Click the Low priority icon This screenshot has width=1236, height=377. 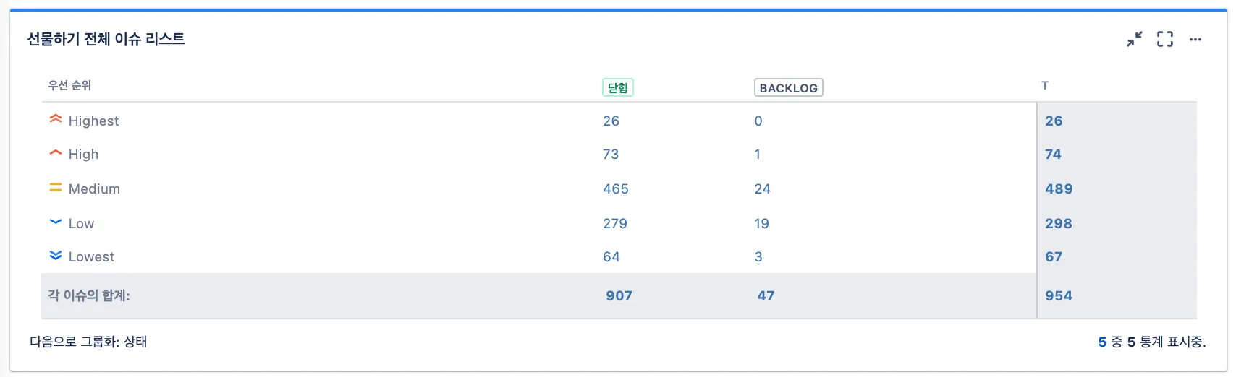click(x=56, y=222)
